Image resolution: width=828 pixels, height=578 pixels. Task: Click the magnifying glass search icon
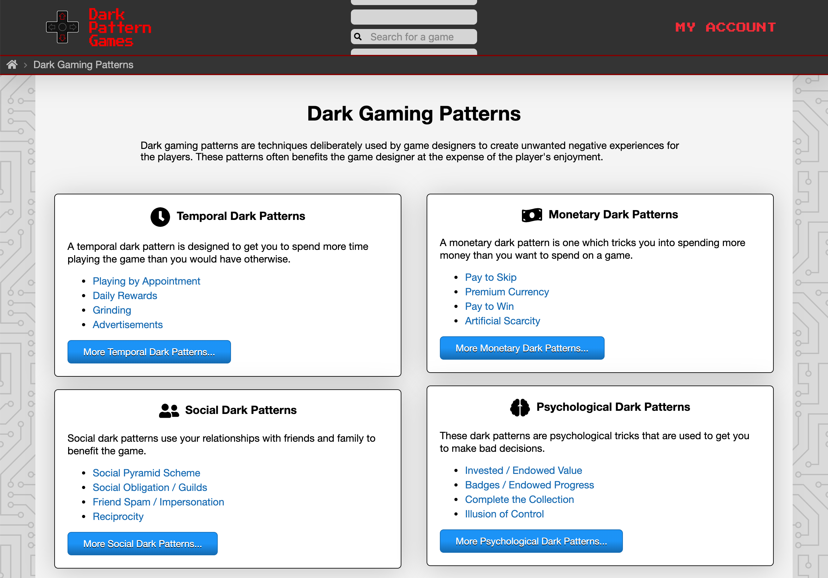[x=358, y=36]
